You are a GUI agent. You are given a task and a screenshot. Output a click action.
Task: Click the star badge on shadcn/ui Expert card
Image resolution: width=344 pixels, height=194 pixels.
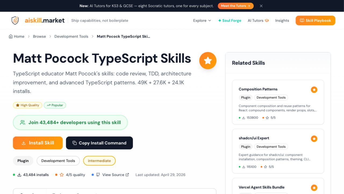coord(314,139)
